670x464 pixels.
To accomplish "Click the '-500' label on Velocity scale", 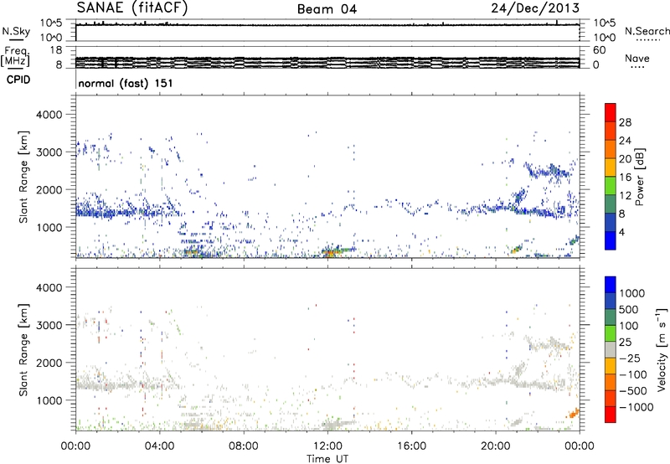I will [633, 390].
